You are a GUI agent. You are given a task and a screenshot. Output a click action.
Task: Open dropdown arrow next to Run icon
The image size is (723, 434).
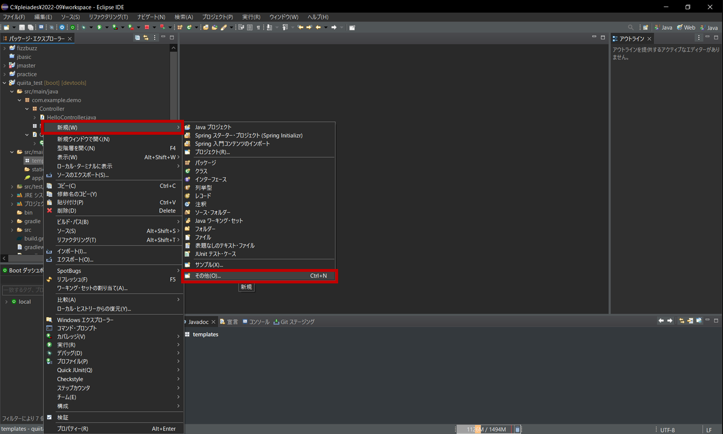[107, 27]
